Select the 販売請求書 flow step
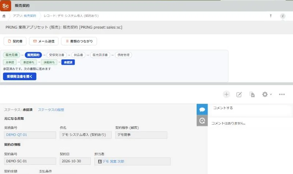Screen dimensions: 293x174 pyautogui.click(x=100, y=55)
